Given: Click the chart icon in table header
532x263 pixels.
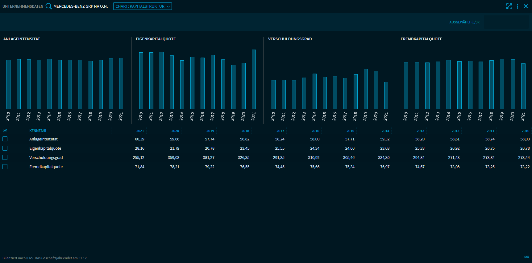Looking at the screenshot, I should click(5, 131).
